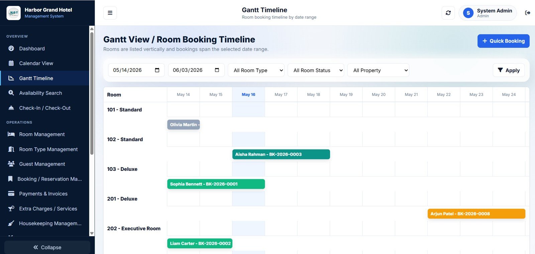Expand the All Property dropdown
The image size is (535, 254).
[x=378, y=70]
